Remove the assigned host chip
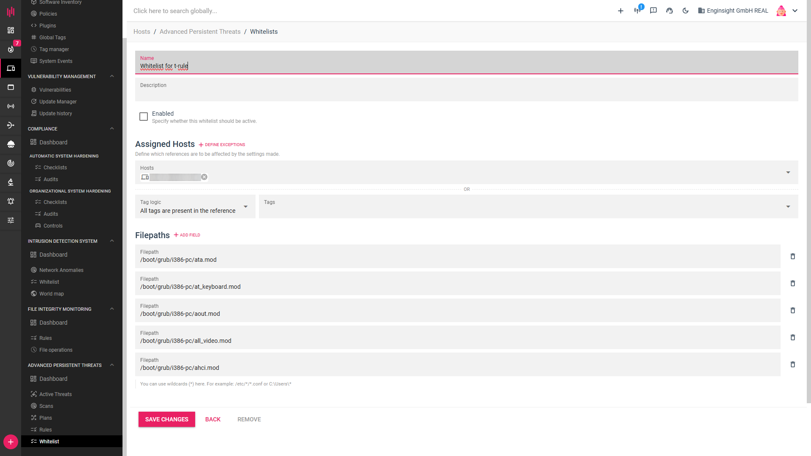The width and height of the screenshot is (811, 456). [204, 177]
